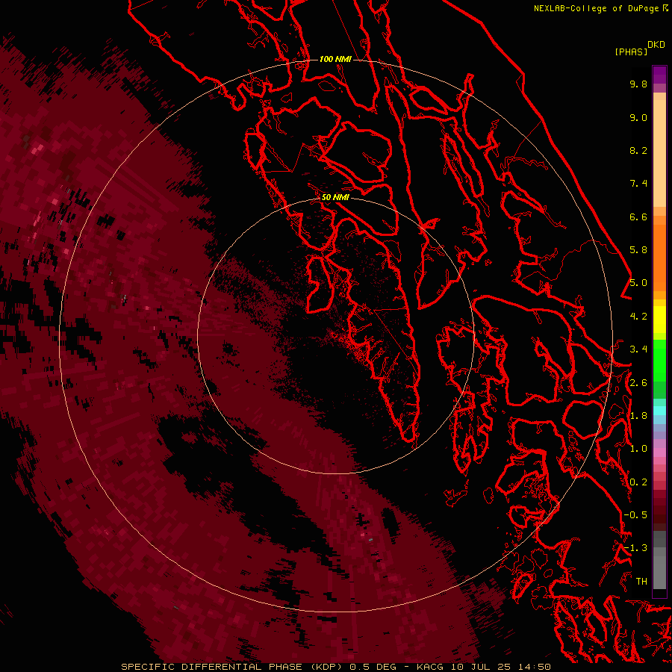The width and height of the screenshot is (672, 672).
Task: Click the 100 NMI range ring label
Action: pos(335,59)
